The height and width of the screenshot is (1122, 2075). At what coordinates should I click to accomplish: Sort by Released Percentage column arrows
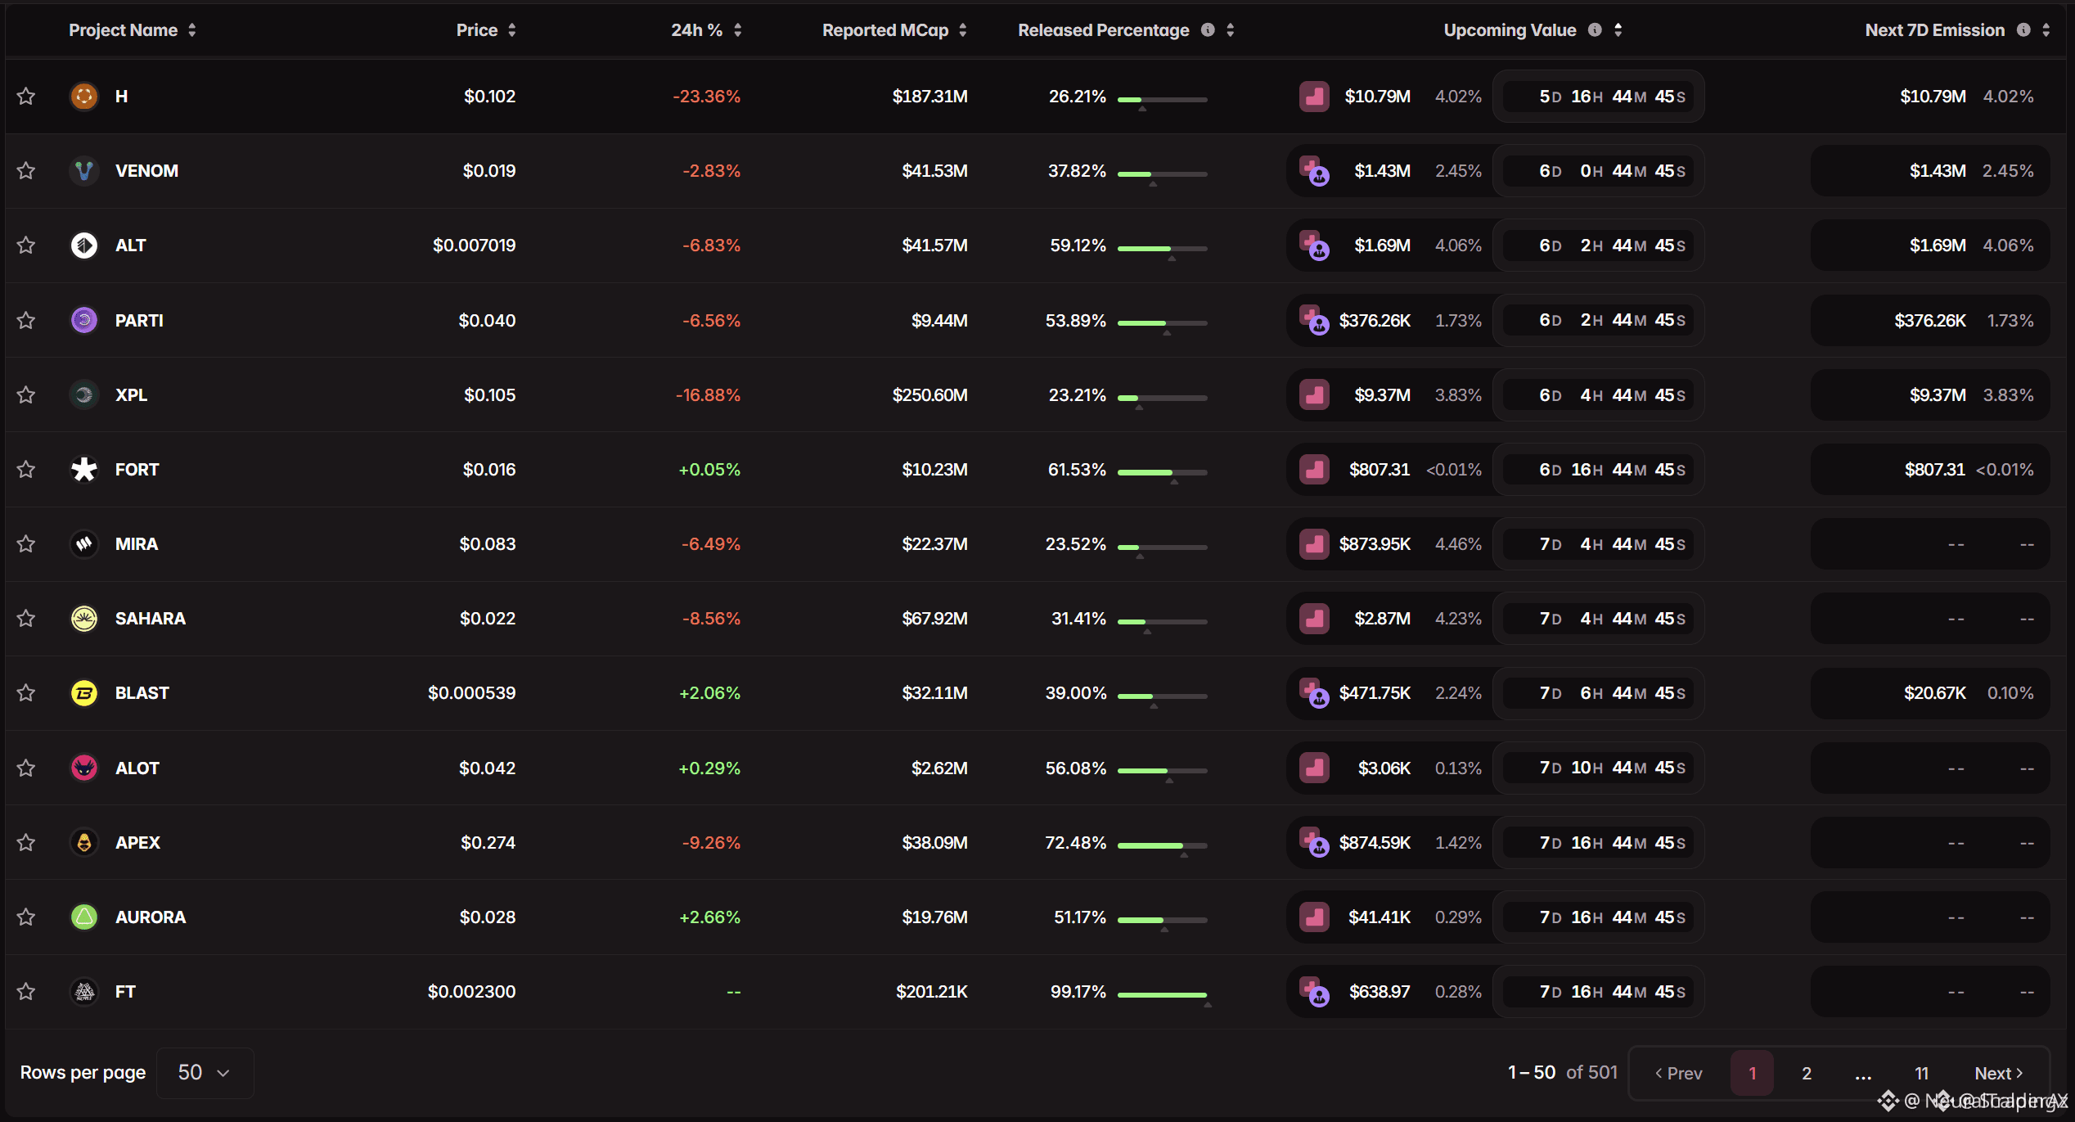click(1231, 30)
